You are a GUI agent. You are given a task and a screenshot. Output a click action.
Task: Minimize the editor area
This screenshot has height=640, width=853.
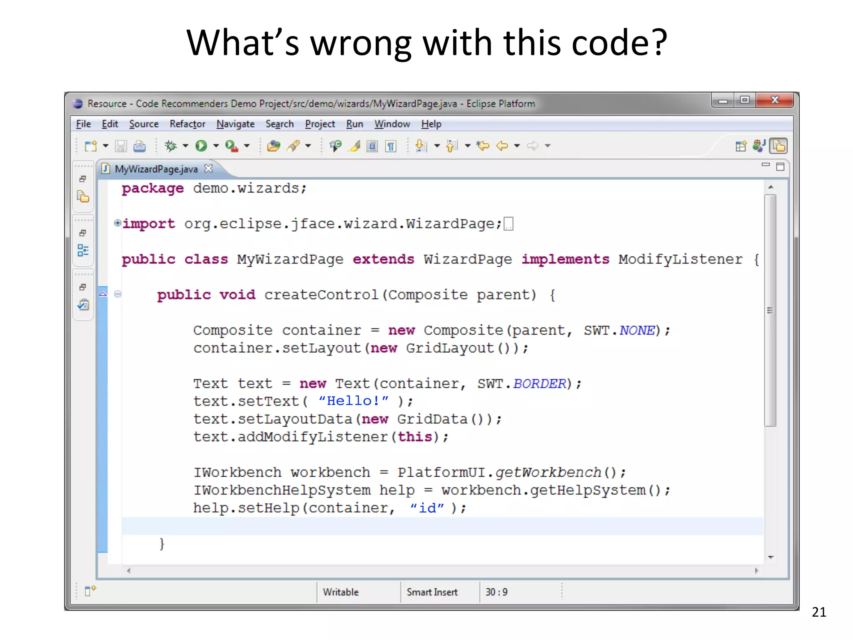pyautogui.click(x=766, y=165)
